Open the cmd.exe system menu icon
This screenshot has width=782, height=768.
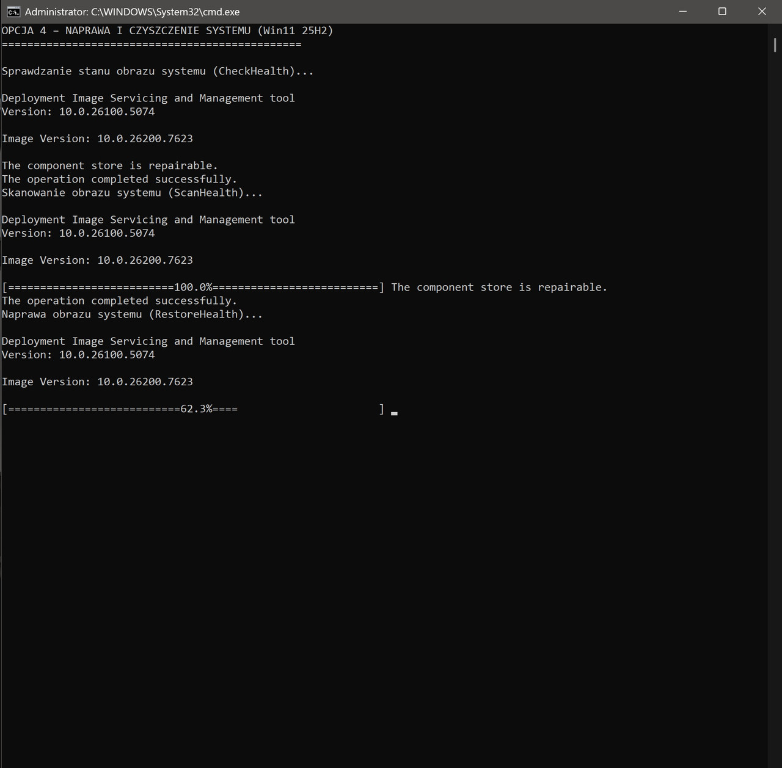pyautogui.click(x=13, y=12)
